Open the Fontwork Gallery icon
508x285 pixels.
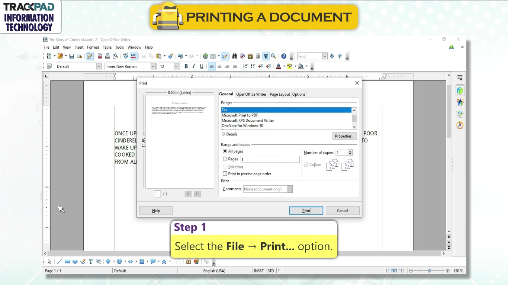(x=188, y=262)
